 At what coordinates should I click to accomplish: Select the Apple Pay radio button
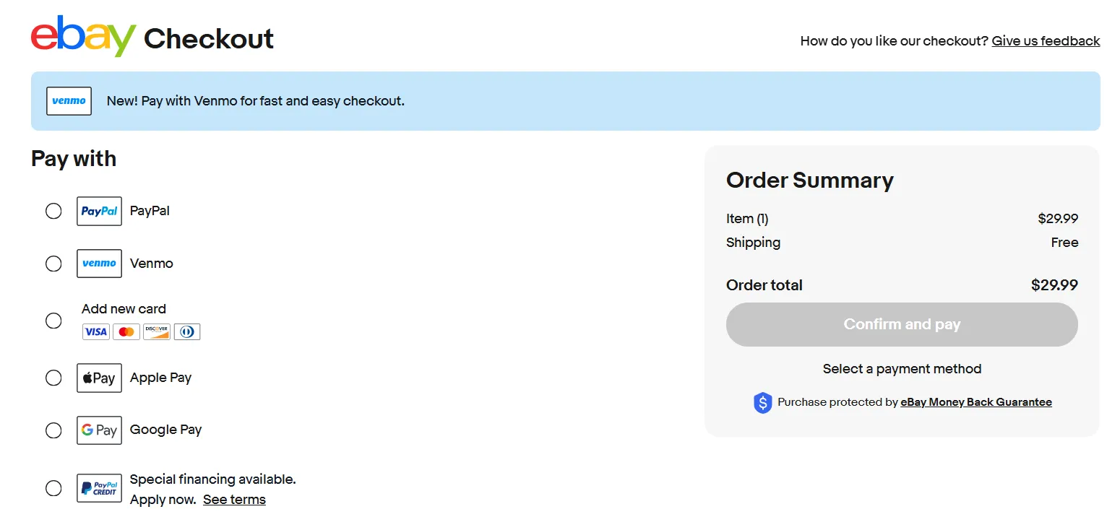[53, 378]
